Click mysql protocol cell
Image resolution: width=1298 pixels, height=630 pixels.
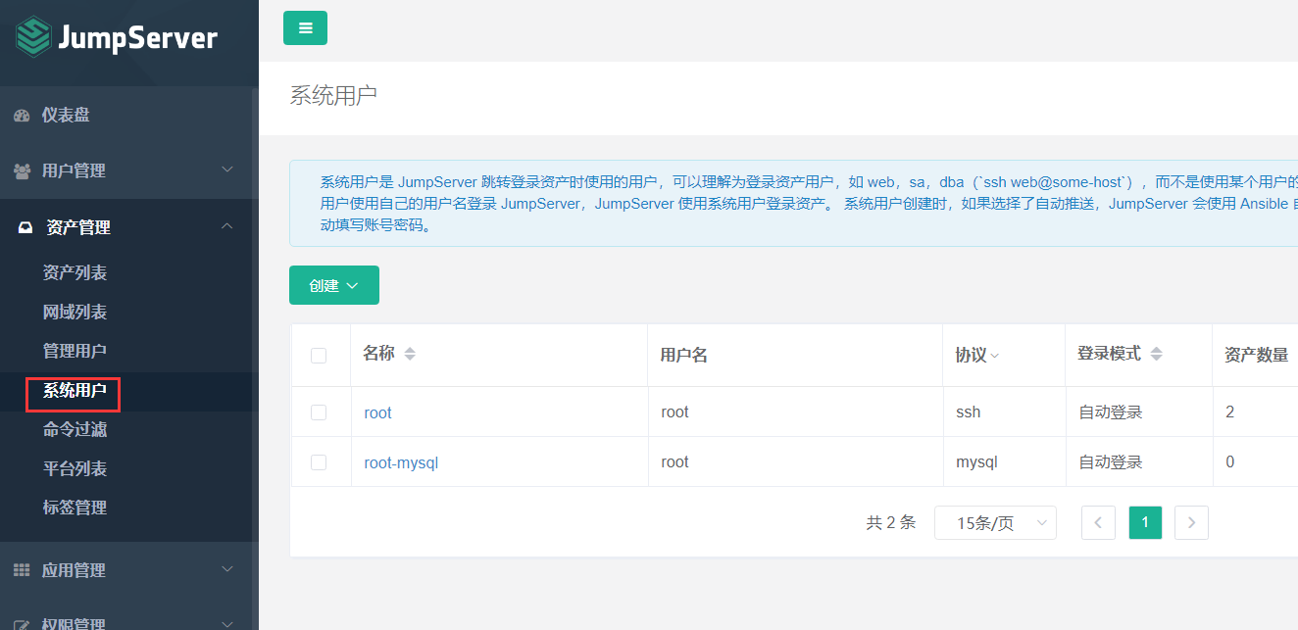[976, 462]
